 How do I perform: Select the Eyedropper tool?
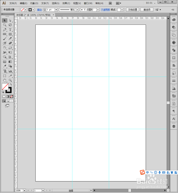coord(5,66)
